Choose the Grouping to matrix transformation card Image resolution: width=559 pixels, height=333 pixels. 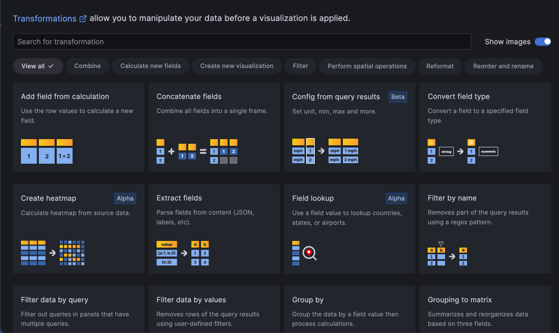[484, 309]
